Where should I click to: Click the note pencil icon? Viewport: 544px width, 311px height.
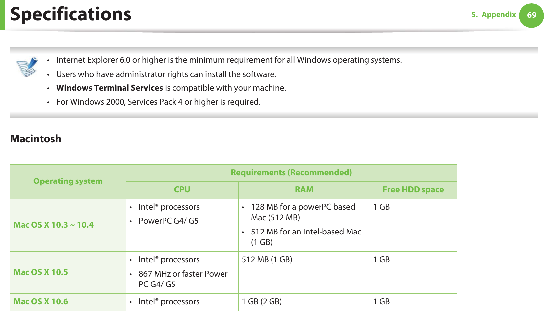[x=27, y=67]
